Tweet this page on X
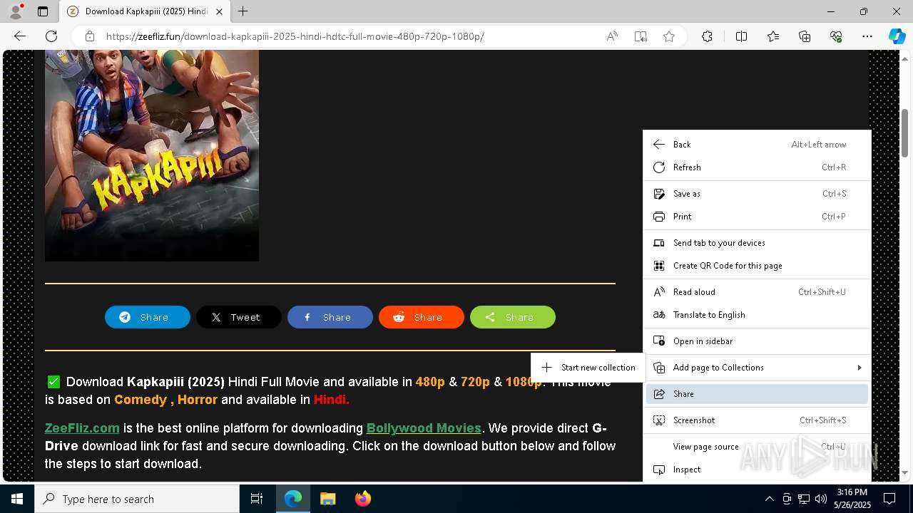 (x=239, y=317)
